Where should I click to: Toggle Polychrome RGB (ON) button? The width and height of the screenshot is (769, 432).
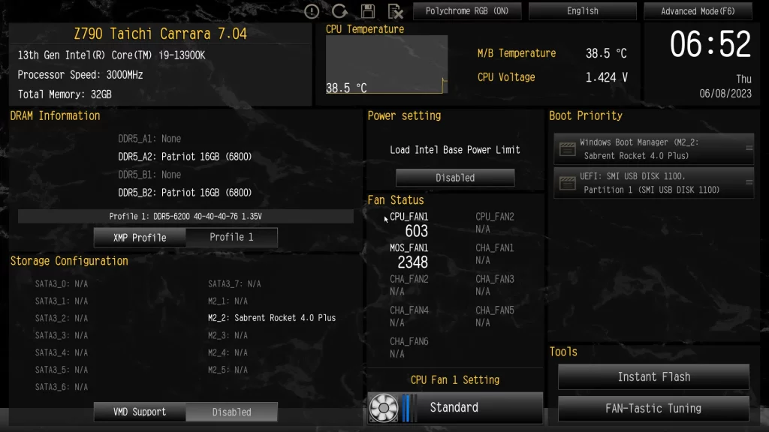pos(467,11)
